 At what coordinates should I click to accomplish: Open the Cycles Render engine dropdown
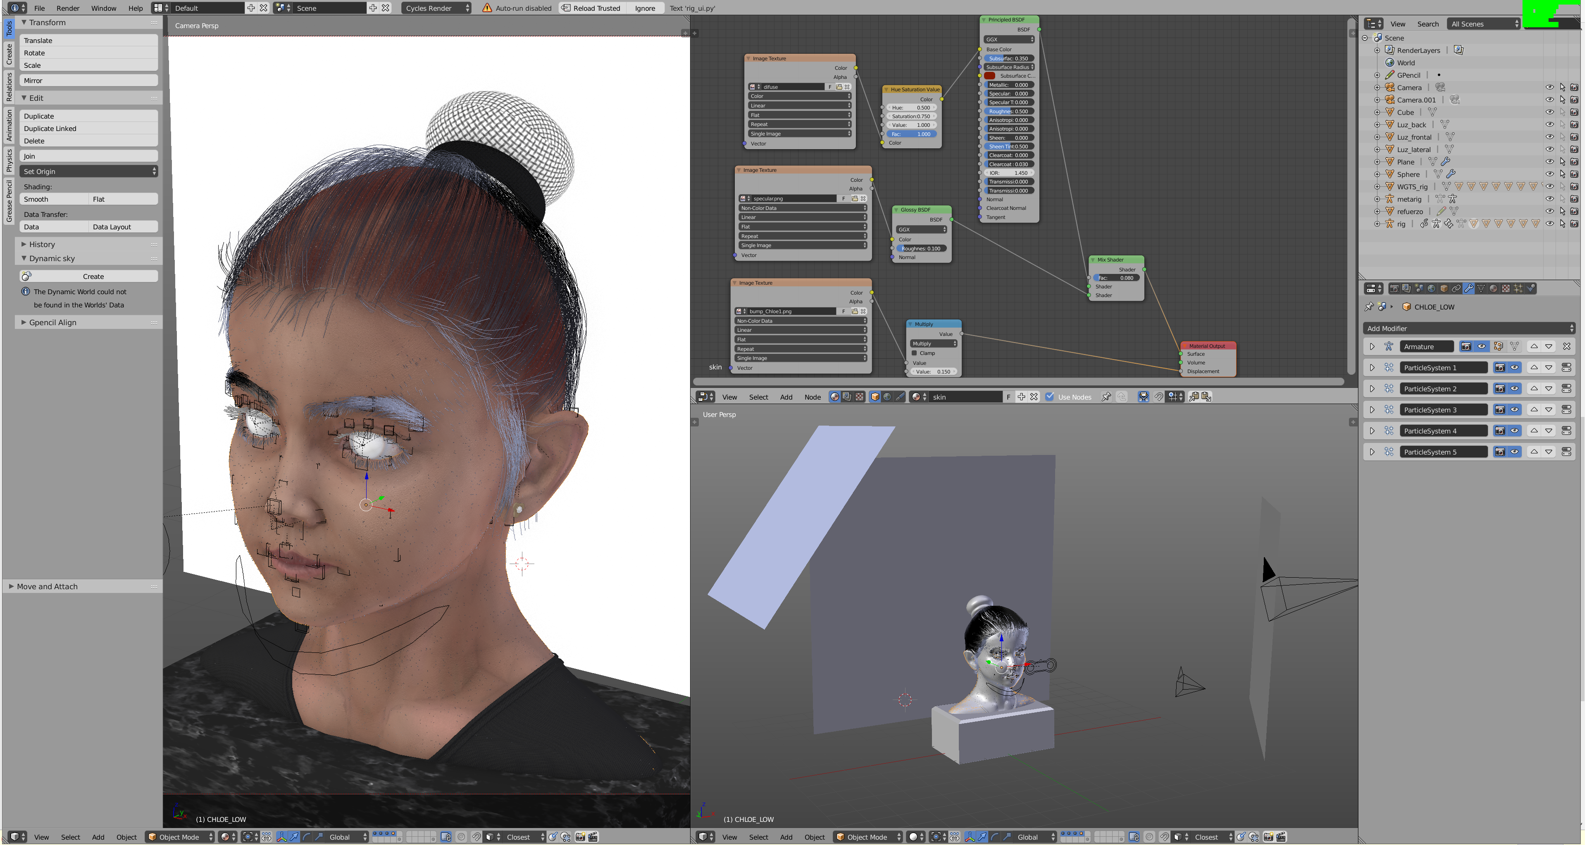click(437, 8)
